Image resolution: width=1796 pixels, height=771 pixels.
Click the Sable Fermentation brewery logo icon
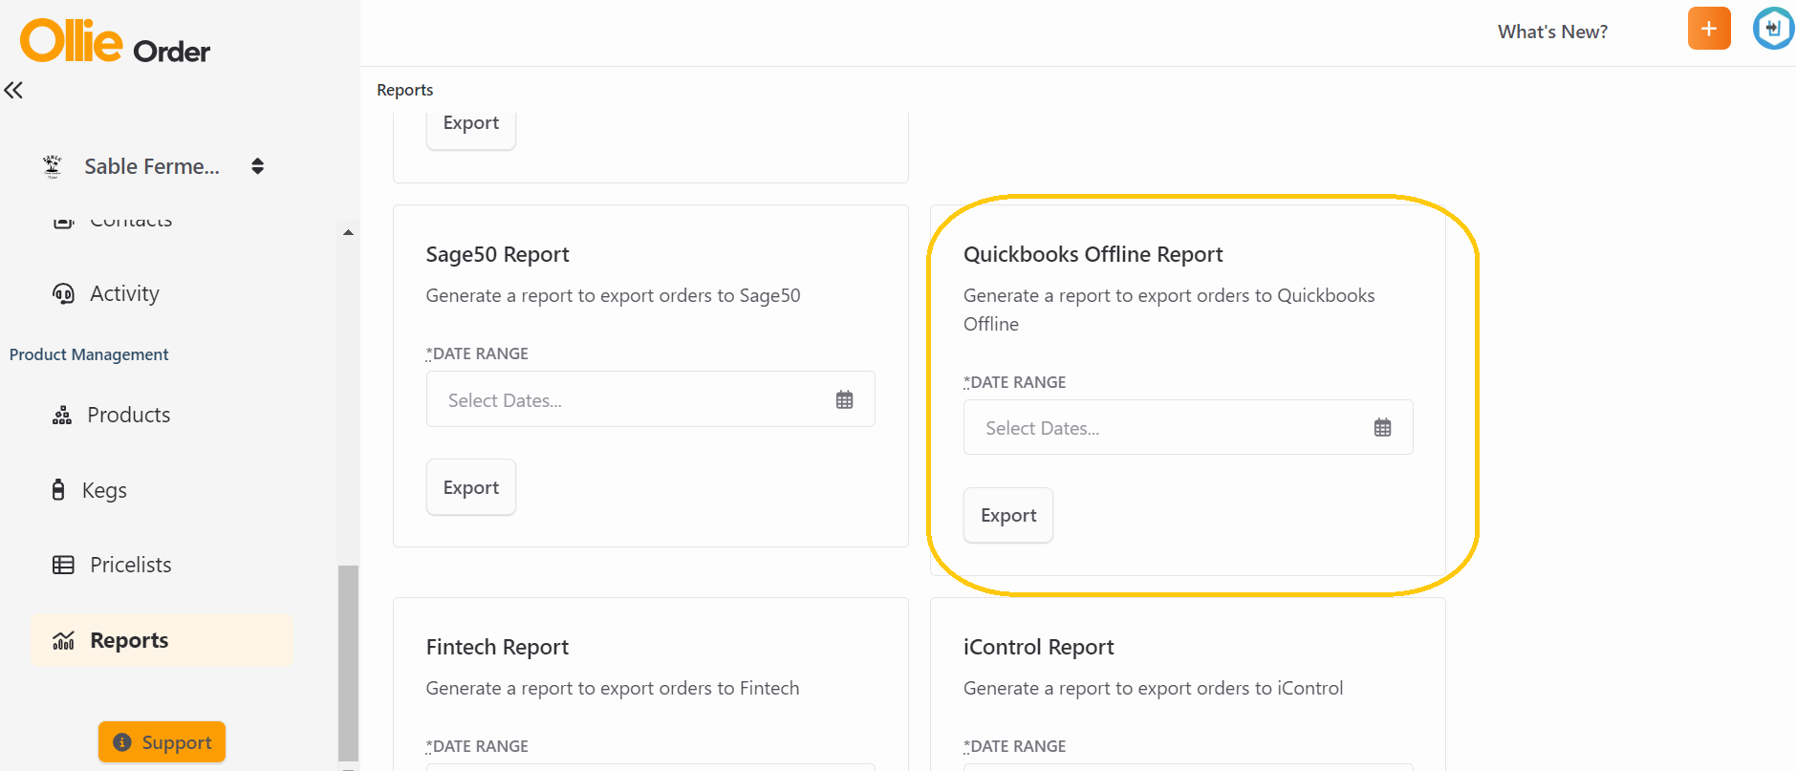[53, 166]
